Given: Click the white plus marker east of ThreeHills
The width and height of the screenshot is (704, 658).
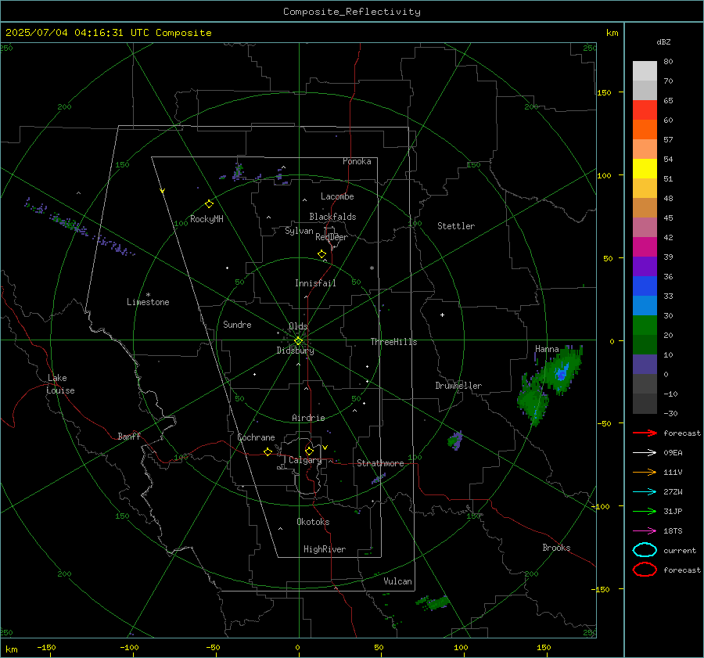Looking at the screenshot, I should tap(442, 315).
